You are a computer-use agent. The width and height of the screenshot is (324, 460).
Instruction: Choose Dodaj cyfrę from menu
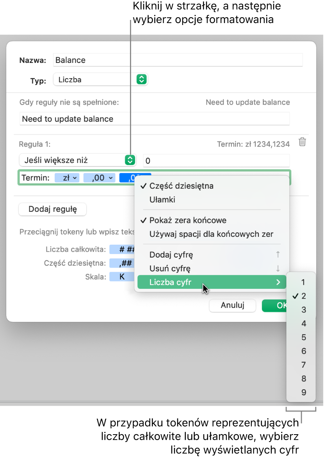pos(212,255)
